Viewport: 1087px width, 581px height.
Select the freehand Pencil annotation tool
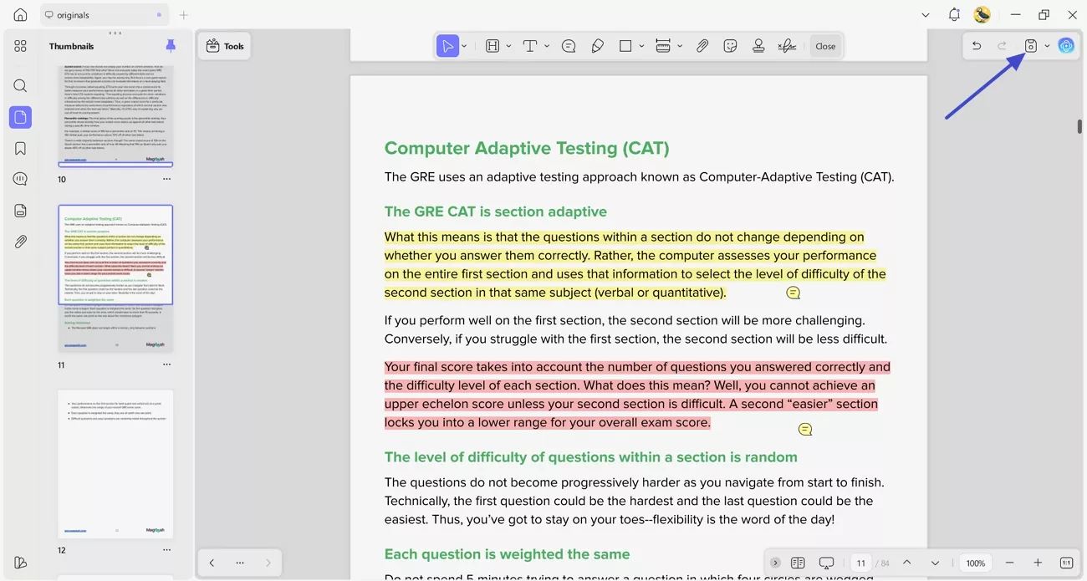coord(597,46)
